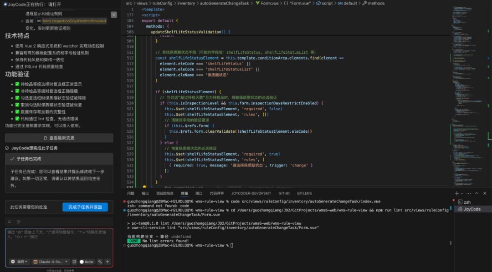Viewport: 492px width, 272px height.
Task: Open the Claude-4-So... model dropdown
Action: pos(51,262)
